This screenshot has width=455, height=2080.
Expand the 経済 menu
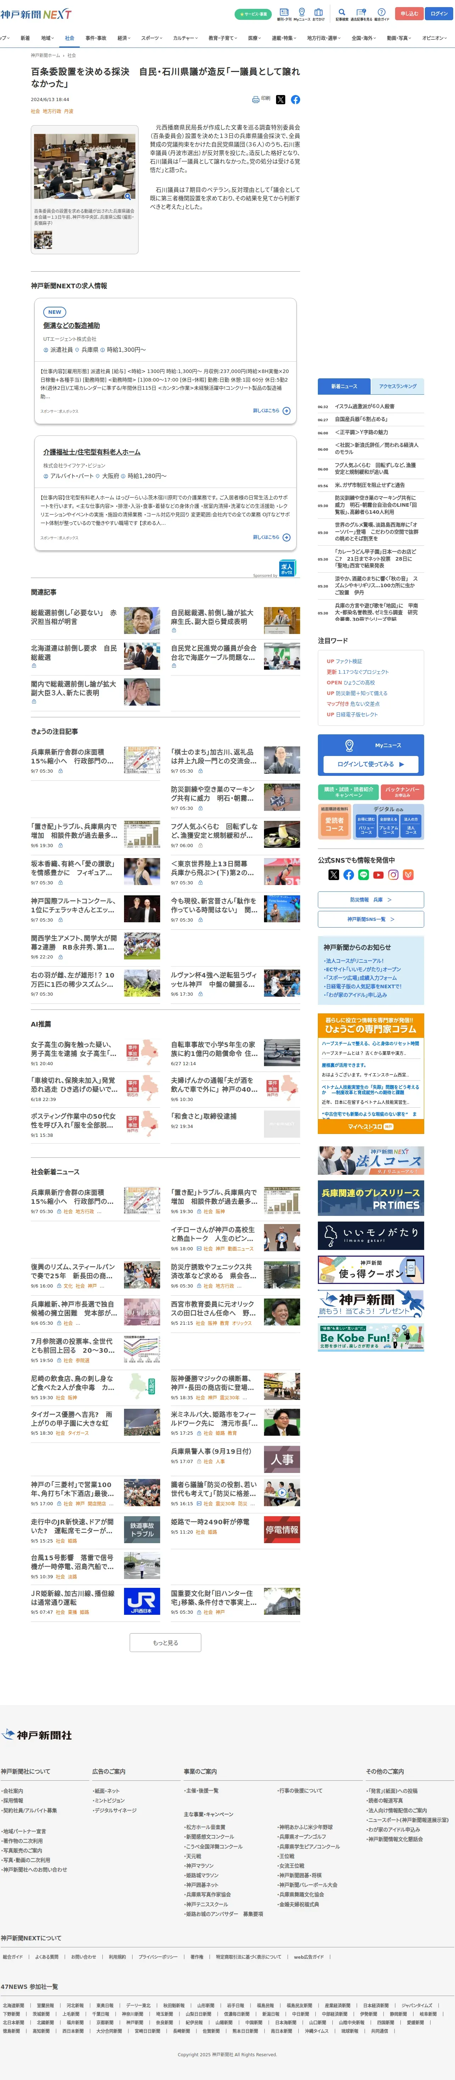(123, 38)
